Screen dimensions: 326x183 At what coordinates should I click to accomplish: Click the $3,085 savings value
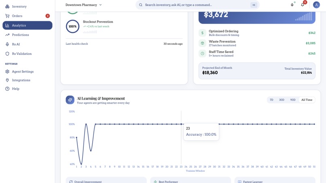pyautogui.click(x=310, y=43)
